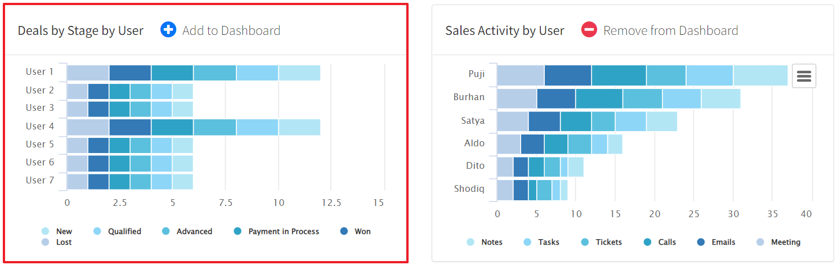Click the red minus Remove from Dashboard icon

point(589,30)
